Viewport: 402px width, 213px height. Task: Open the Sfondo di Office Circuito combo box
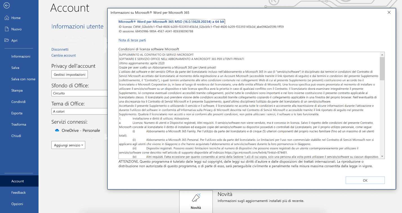click(80, 93)
